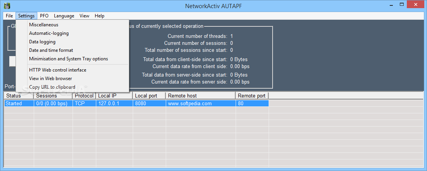Image resolution: width=427 pixels, height=171 pixels.
Task: Open the PFO menu
Action: point(44,16)
